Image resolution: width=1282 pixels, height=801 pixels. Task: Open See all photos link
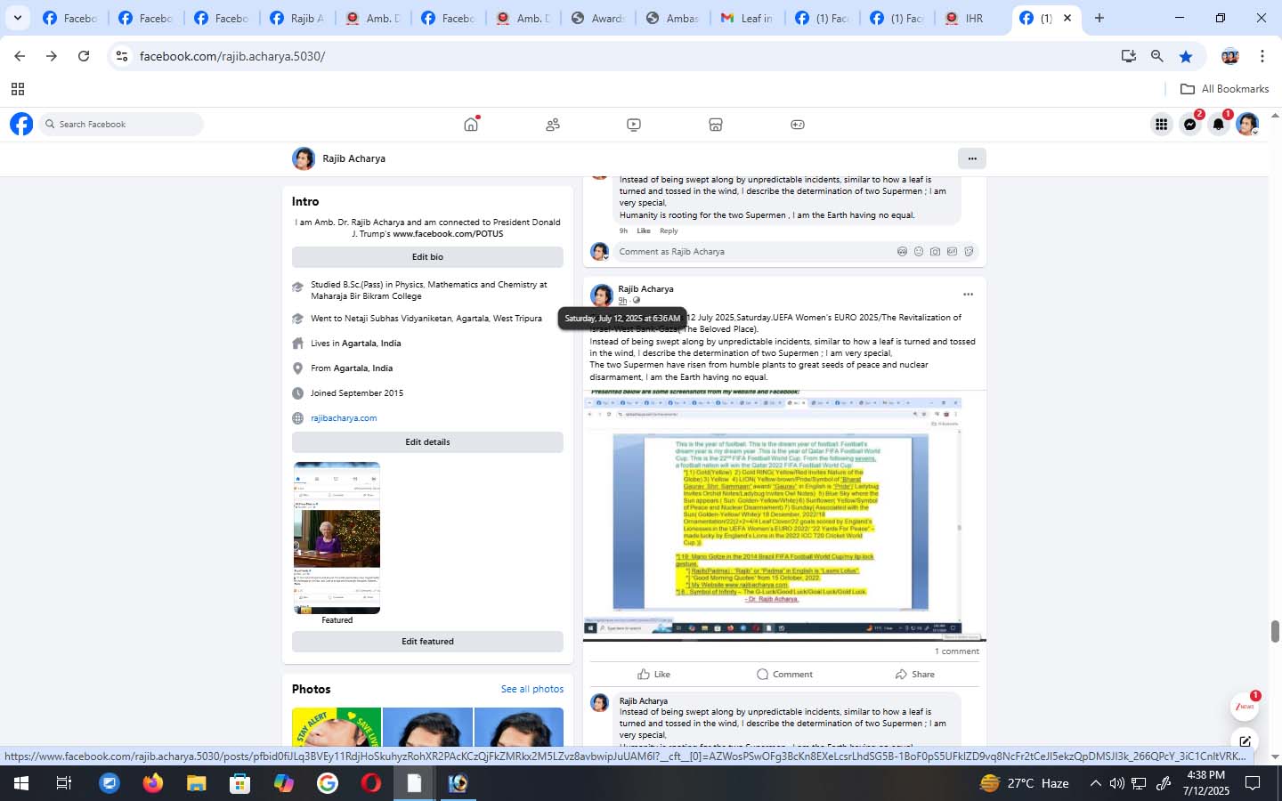[532, 689]
